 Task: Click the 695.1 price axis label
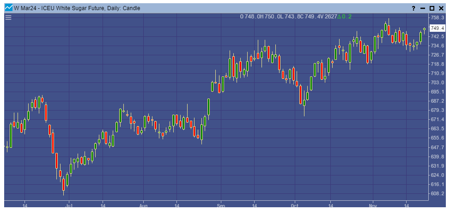pyautogui.click(x=437, y=92)
